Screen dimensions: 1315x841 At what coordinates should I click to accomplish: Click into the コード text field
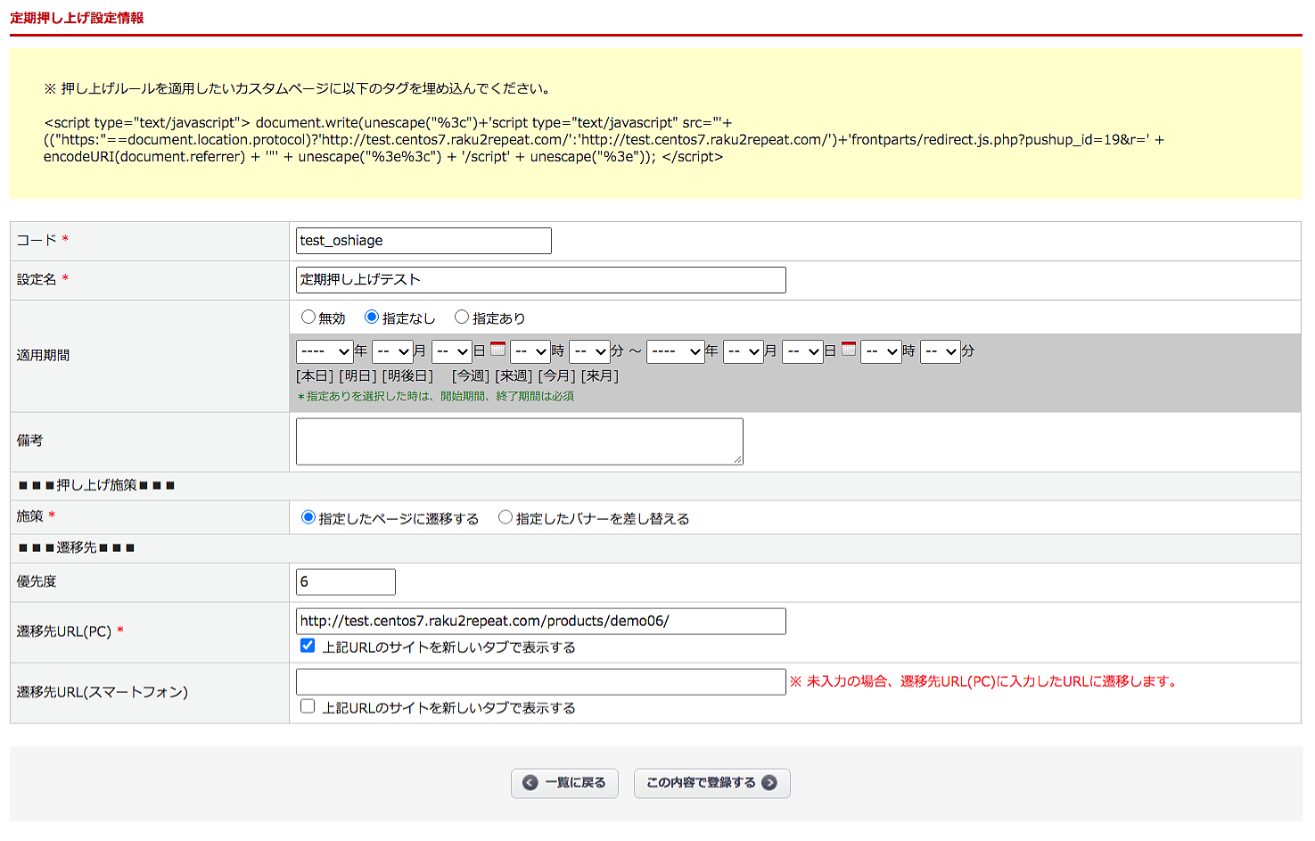coord(423,241)
